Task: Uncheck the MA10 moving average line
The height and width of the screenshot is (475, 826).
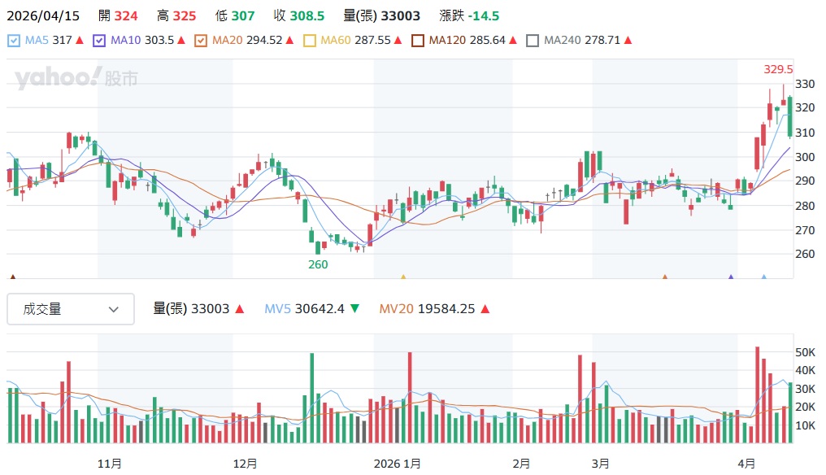Action: (99, 40)
